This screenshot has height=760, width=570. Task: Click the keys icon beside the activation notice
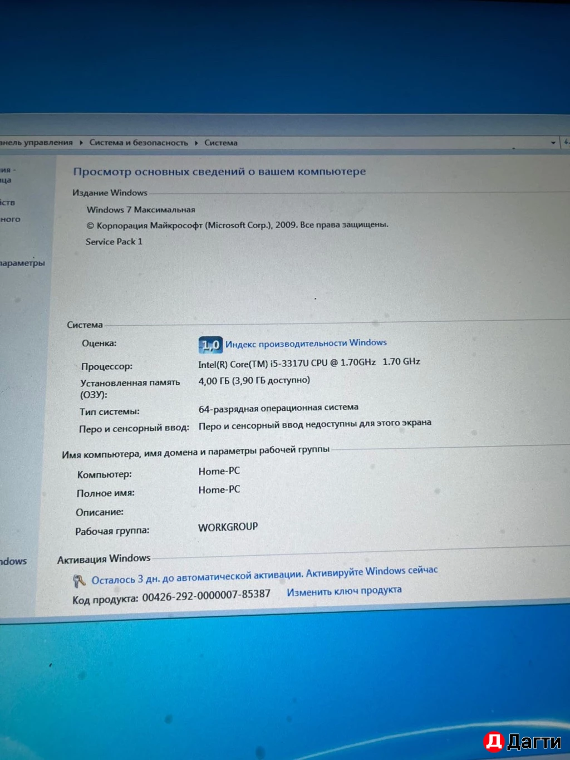coord(79,581)
